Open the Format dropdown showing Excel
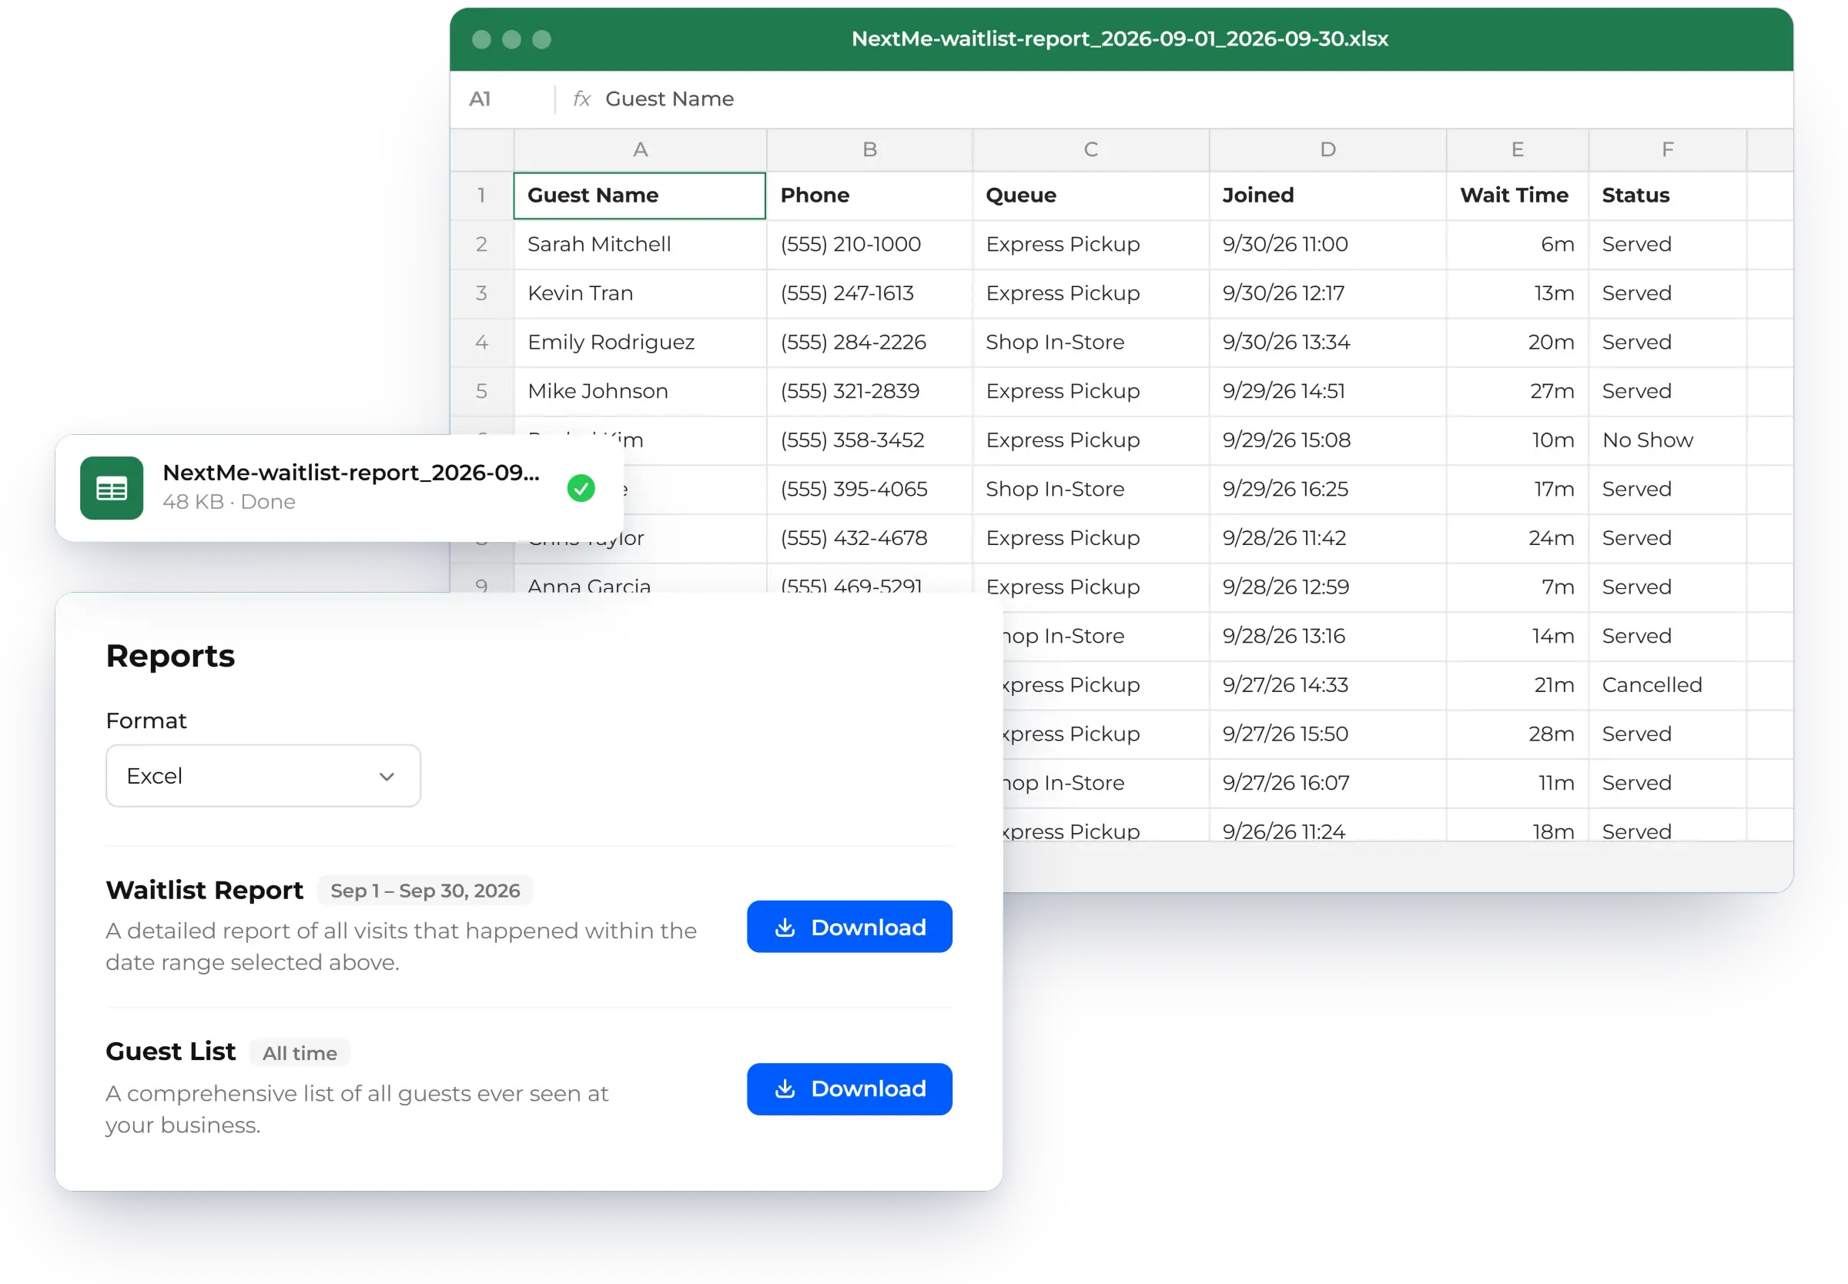This screenshot has width=1848, height=1284. pyautogui.click(x=263, y=775)
